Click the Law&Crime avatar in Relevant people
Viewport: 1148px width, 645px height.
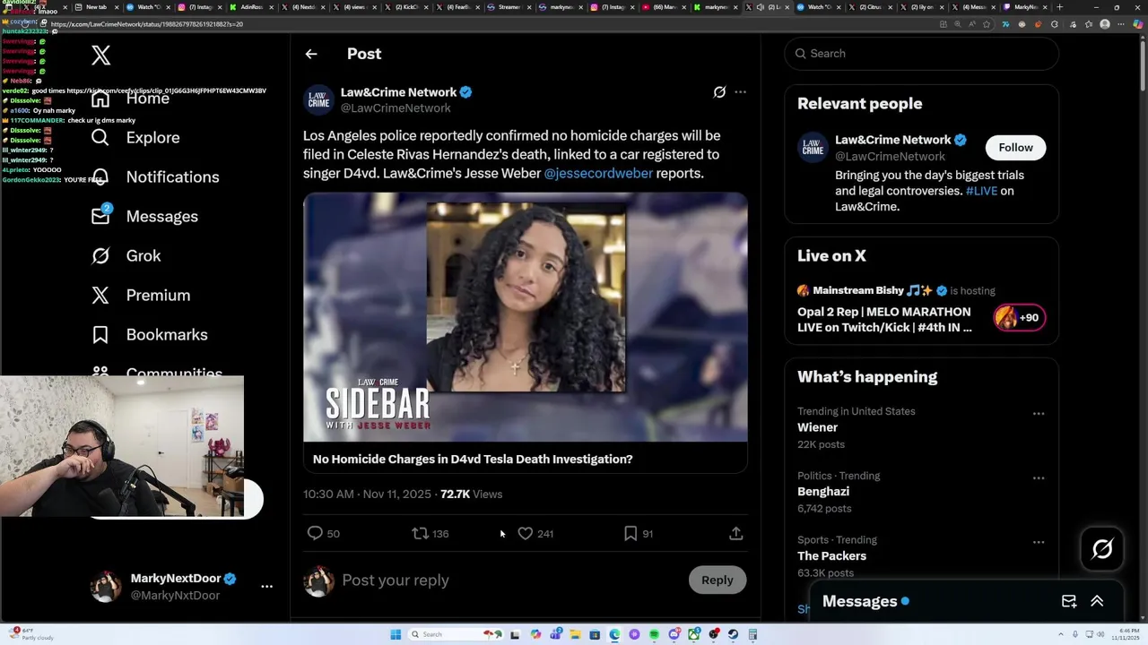813,148
